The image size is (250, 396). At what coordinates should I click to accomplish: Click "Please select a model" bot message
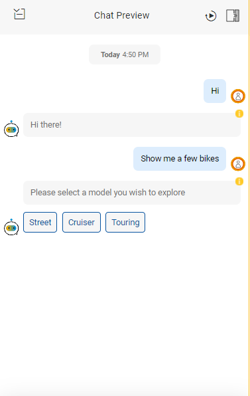click(132, 193)
